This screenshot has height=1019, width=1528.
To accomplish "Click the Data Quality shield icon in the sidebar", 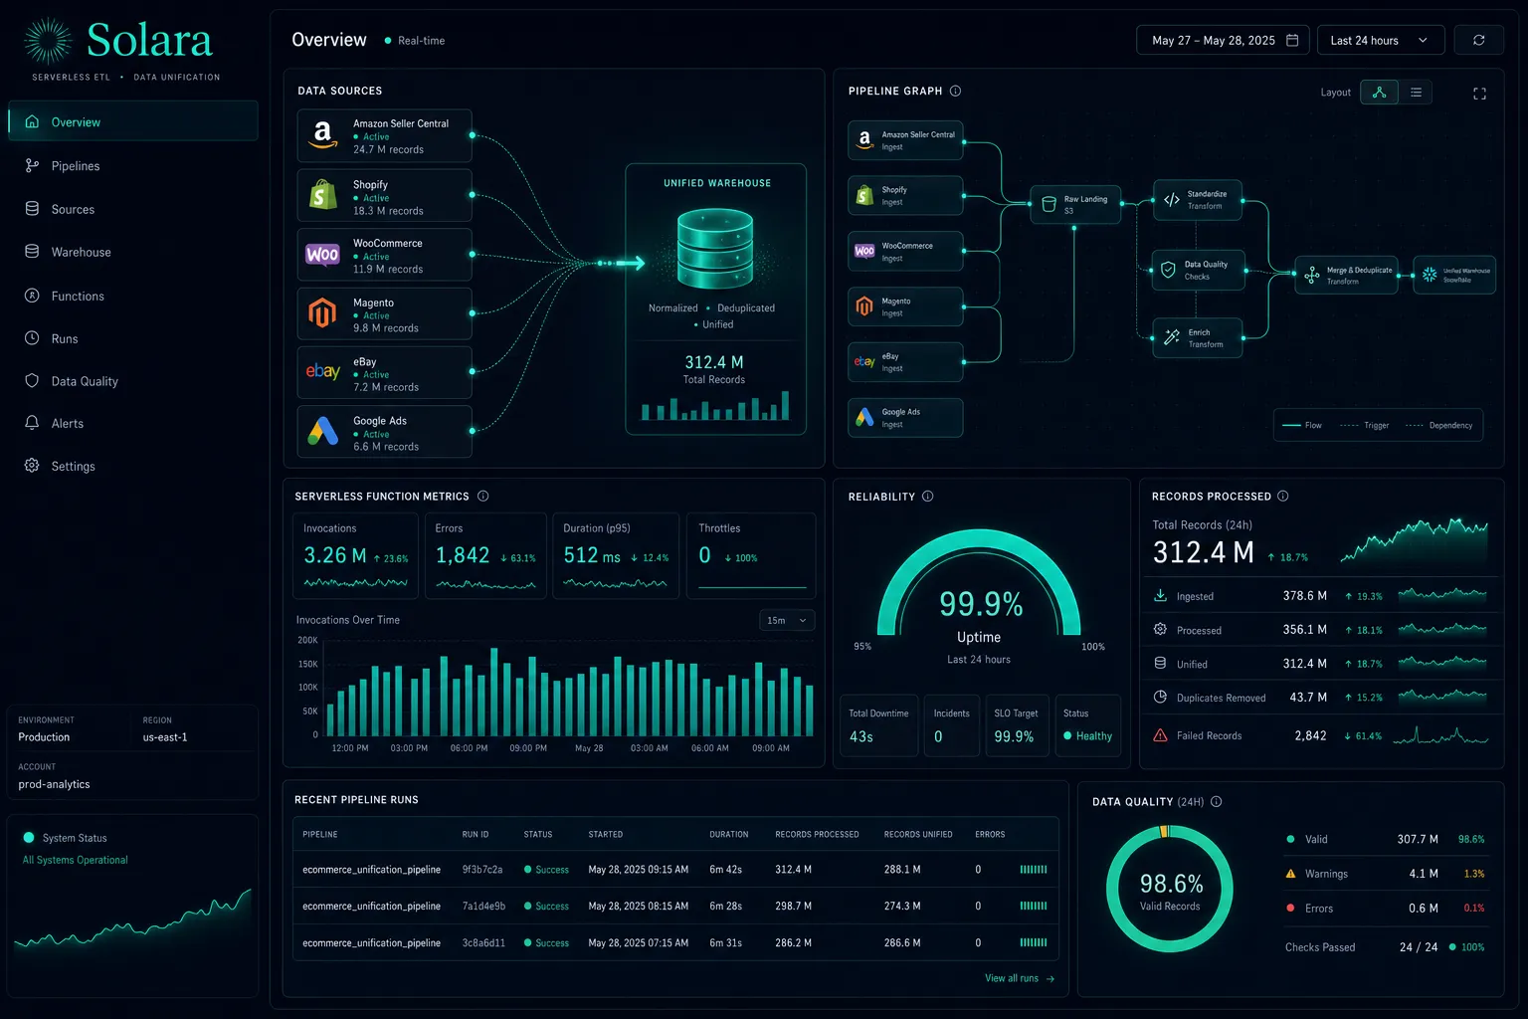I will coord(32,381).
